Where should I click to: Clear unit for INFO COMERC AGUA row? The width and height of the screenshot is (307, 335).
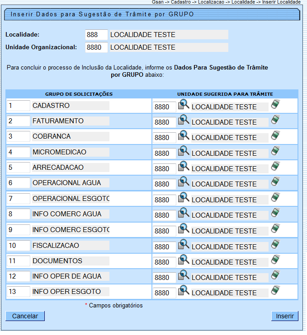click(275, 214)
